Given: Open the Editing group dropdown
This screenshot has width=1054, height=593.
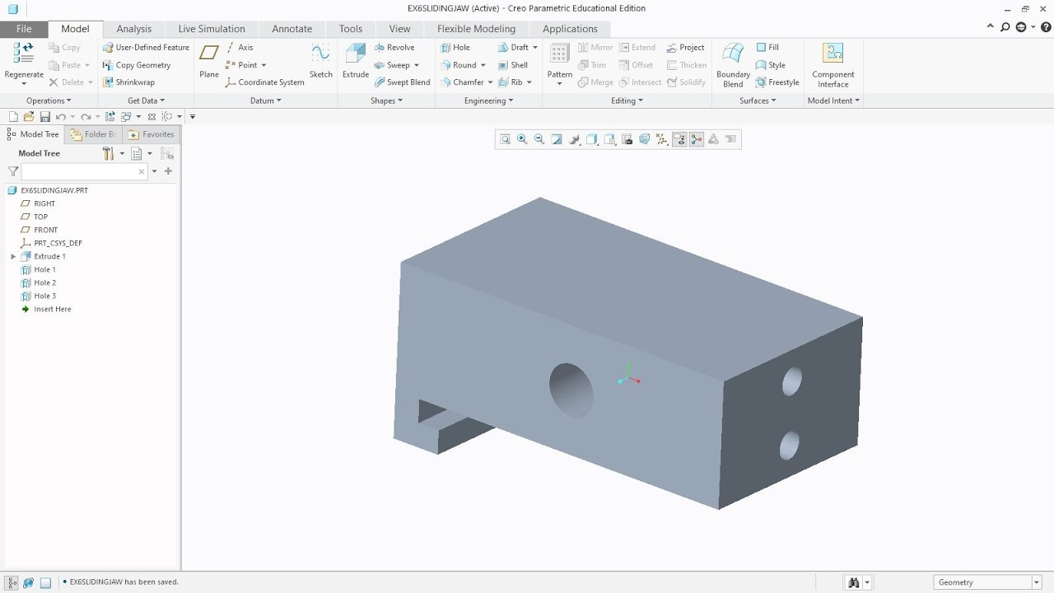Looking at the screenshot, I should pos(627,100).
